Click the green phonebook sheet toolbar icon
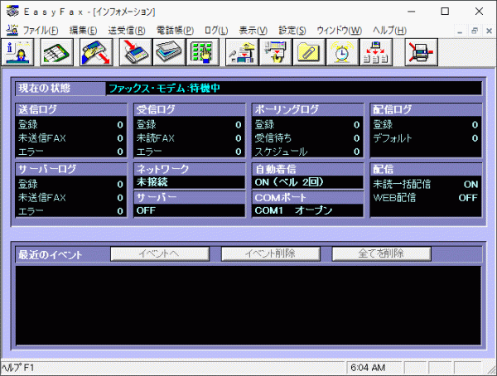 point(56,52)
